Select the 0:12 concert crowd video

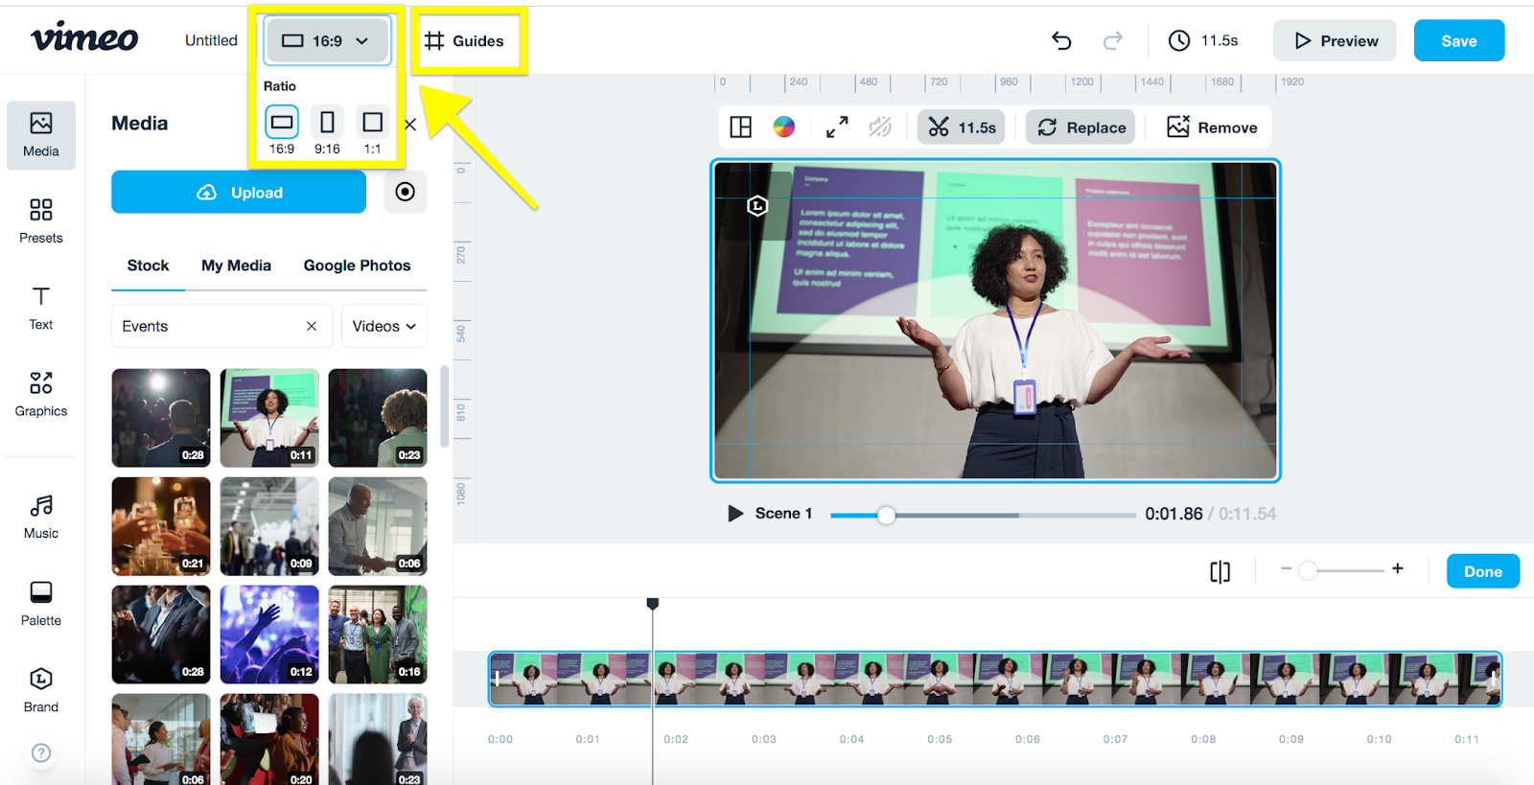269,635
